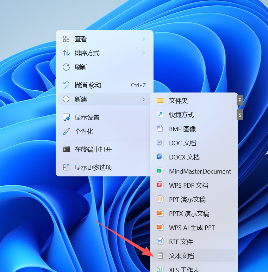Click the MindMaster.Document icon
This screenshot has width=268, height=272.
tap(160, 171)
